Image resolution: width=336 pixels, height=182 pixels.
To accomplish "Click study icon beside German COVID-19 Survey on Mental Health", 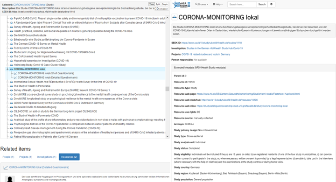I will point(11,44).
